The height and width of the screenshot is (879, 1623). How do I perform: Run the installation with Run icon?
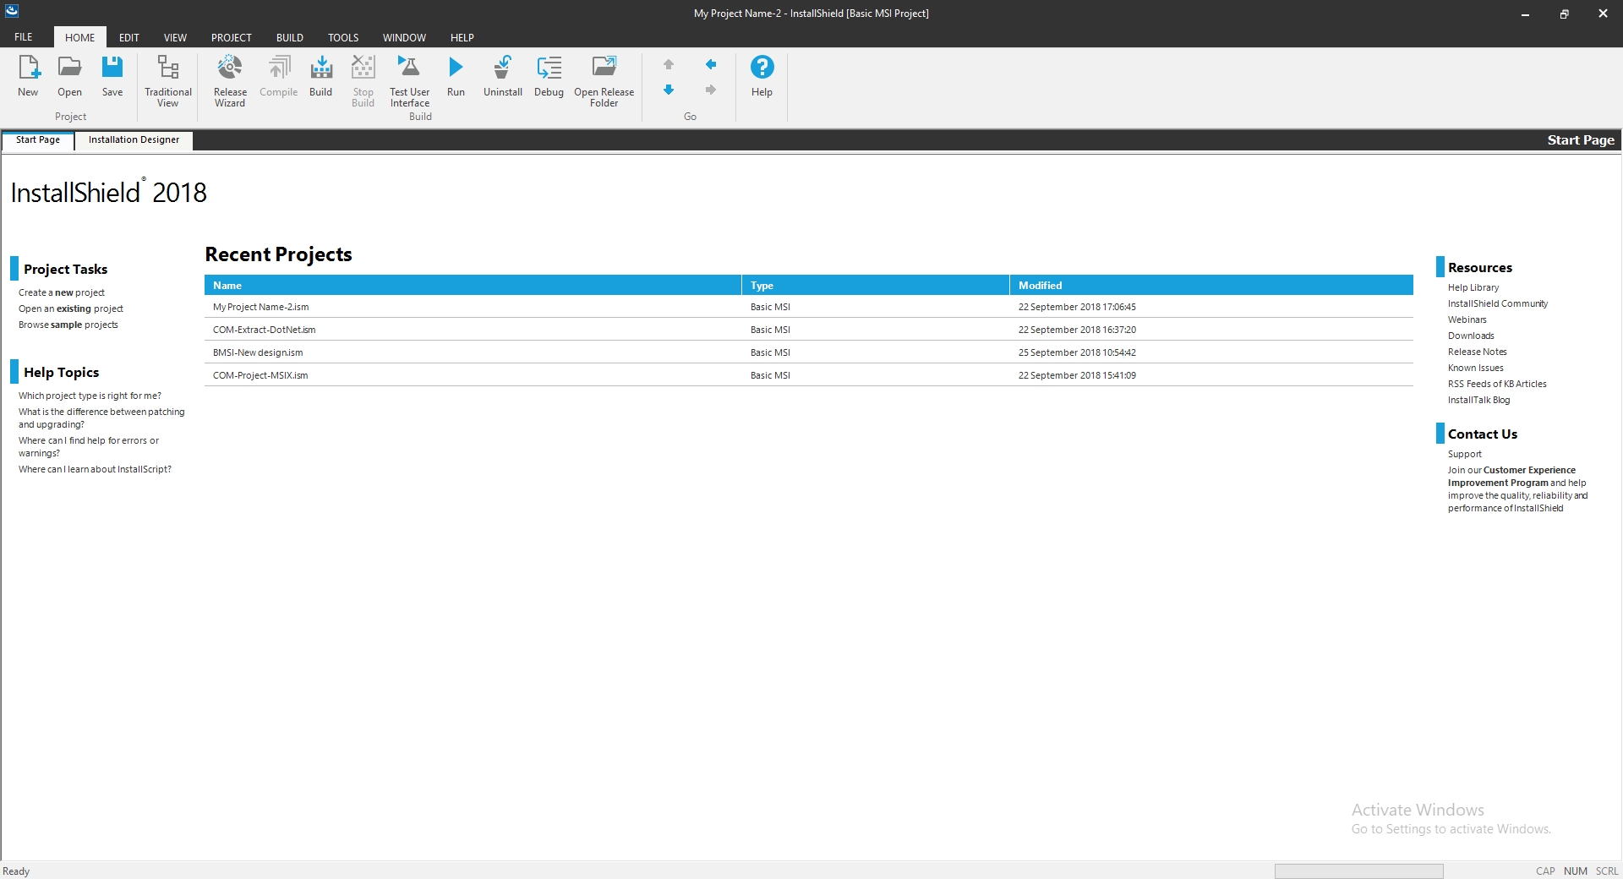point(456,76)
